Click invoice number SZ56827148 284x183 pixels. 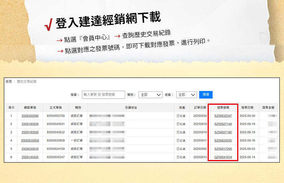point(223,124)
